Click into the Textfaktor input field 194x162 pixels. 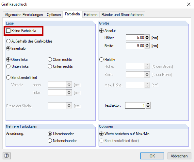tap(135, 105)
